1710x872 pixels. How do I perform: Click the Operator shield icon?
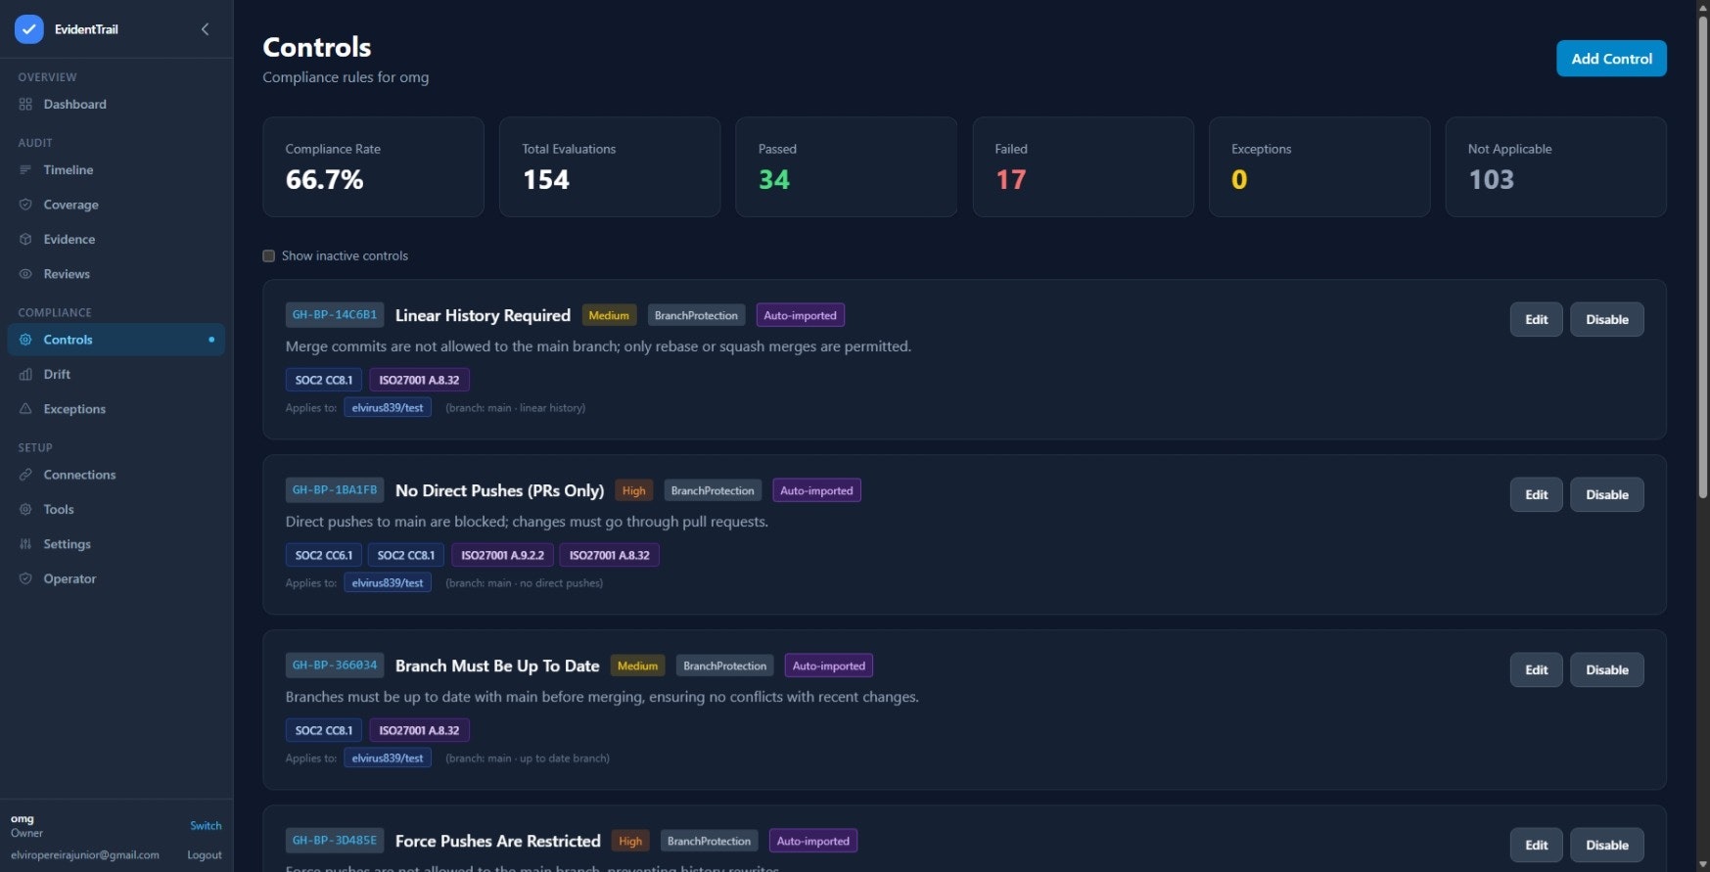coord(25,579)
